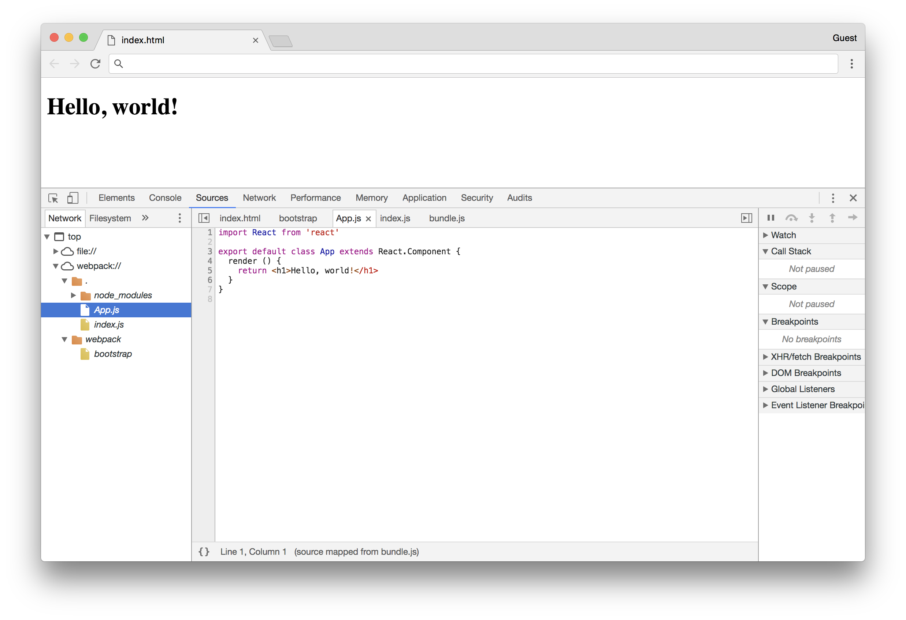Click the Guest profile label

pyautogui.click(x=844, y=38)
